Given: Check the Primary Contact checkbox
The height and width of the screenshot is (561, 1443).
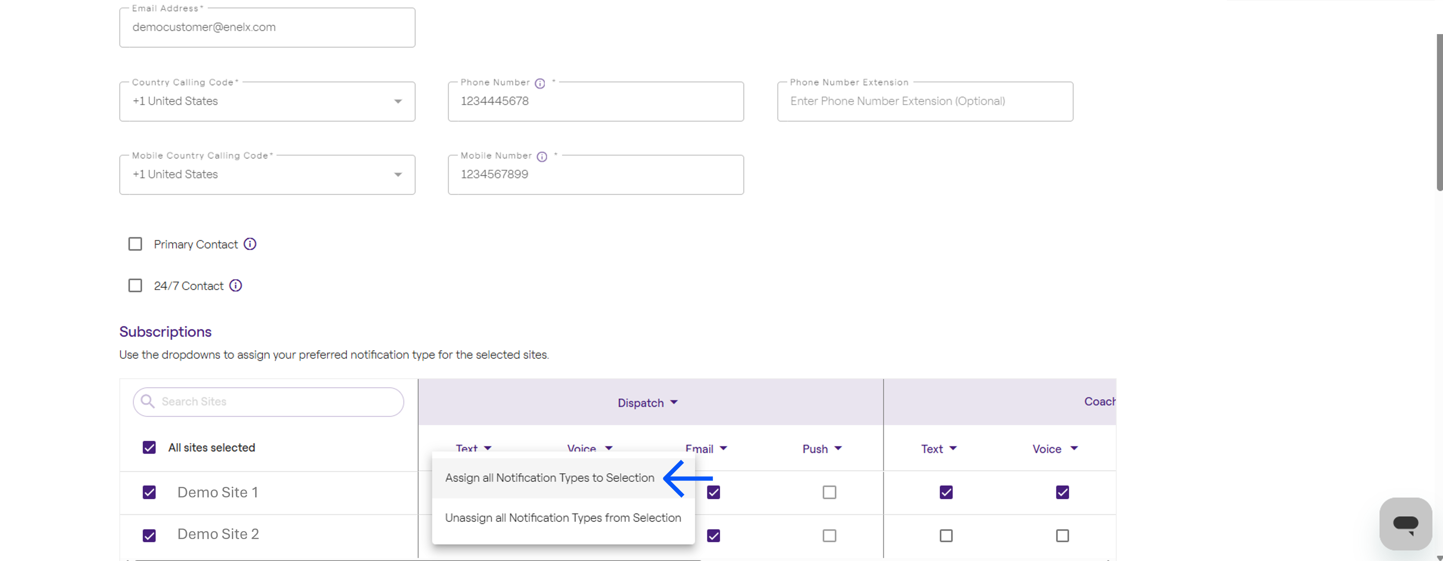Looking at the screenshot, I should click(x=135, y=244).
